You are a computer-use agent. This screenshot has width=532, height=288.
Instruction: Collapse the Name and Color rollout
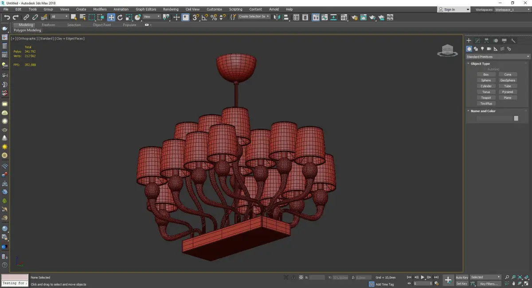click(483, 111)
